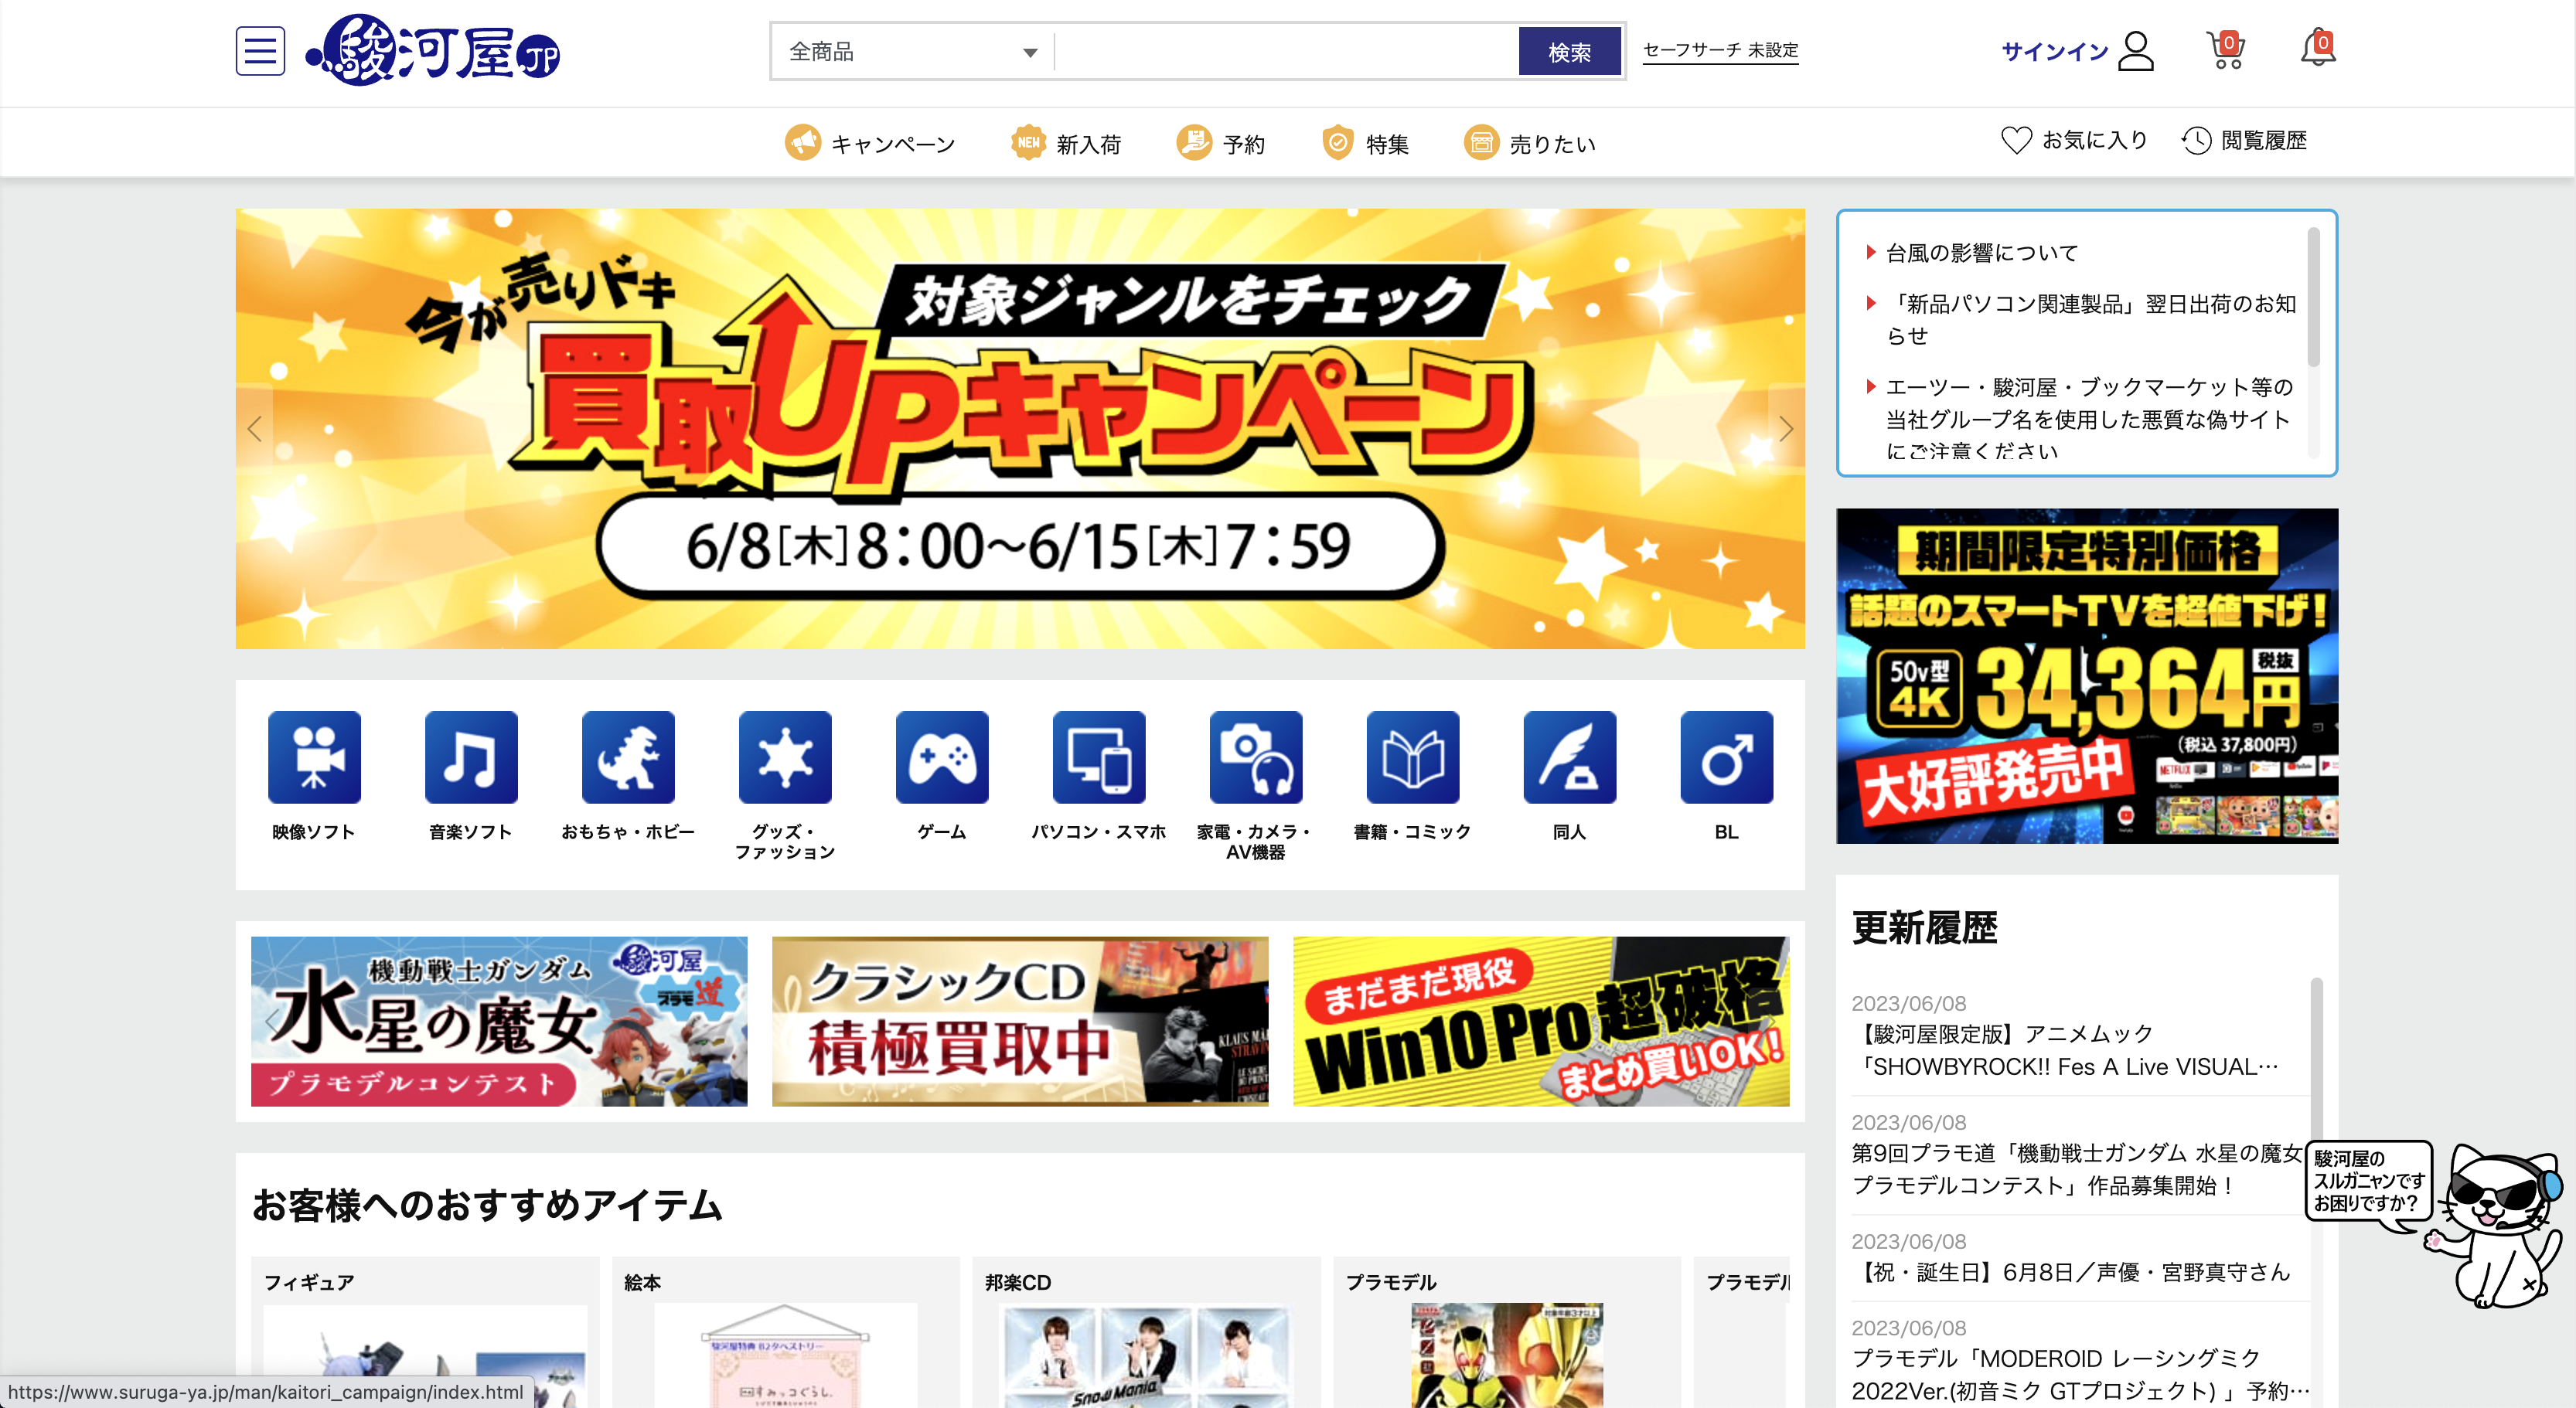This screenshot has height=1408, width=2576.
Task: Open the おもちゃ・ホビー dinosaur icon
Action: (x=628, y=757)
